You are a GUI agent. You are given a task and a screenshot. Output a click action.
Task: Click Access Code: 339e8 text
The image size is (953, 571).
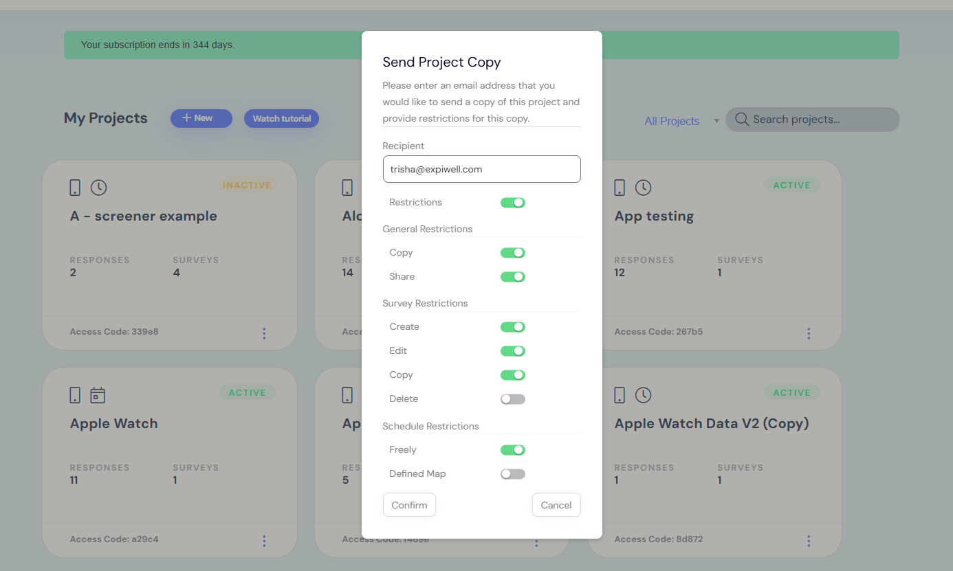coord(114,332)
